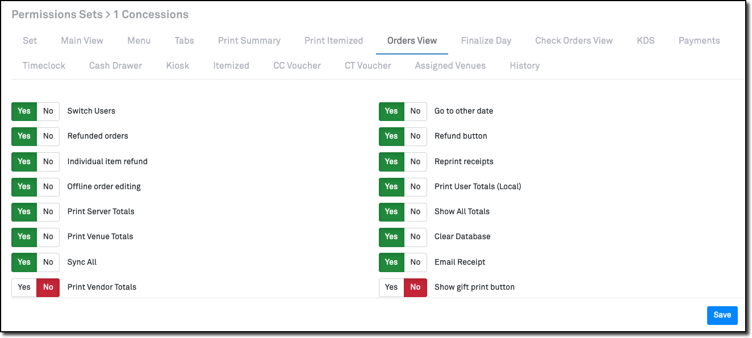Set Print Venue Totals to No

point(48,237)
